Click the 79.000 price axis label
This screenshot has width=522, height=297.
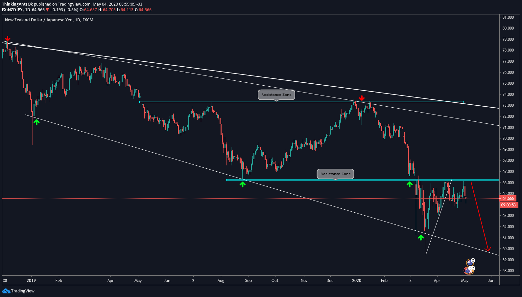coord(508,39)
